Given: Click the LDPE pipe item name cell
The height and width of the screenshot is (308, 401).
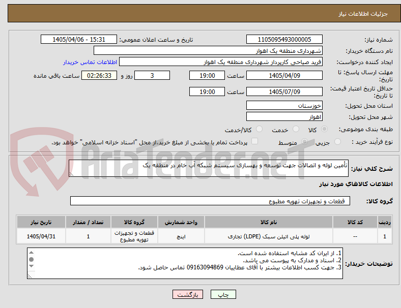Looking at the screenshot, I should (269, 236).
